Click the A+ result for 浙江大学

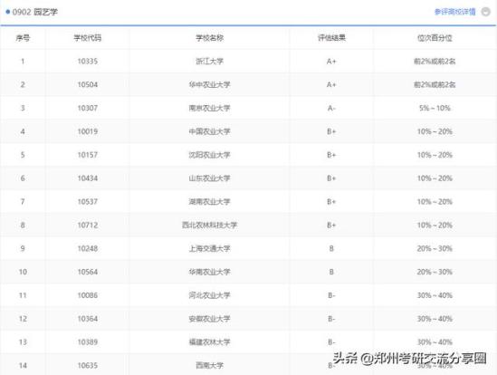(331, 62)
